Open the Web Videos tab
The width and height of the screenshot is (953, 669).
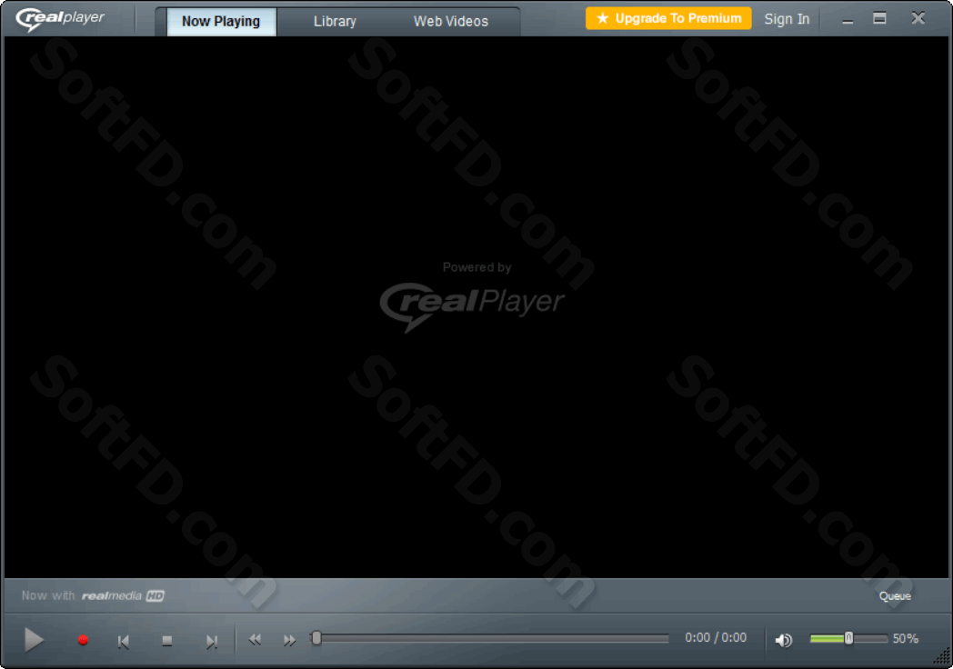(x=451, y=21)
